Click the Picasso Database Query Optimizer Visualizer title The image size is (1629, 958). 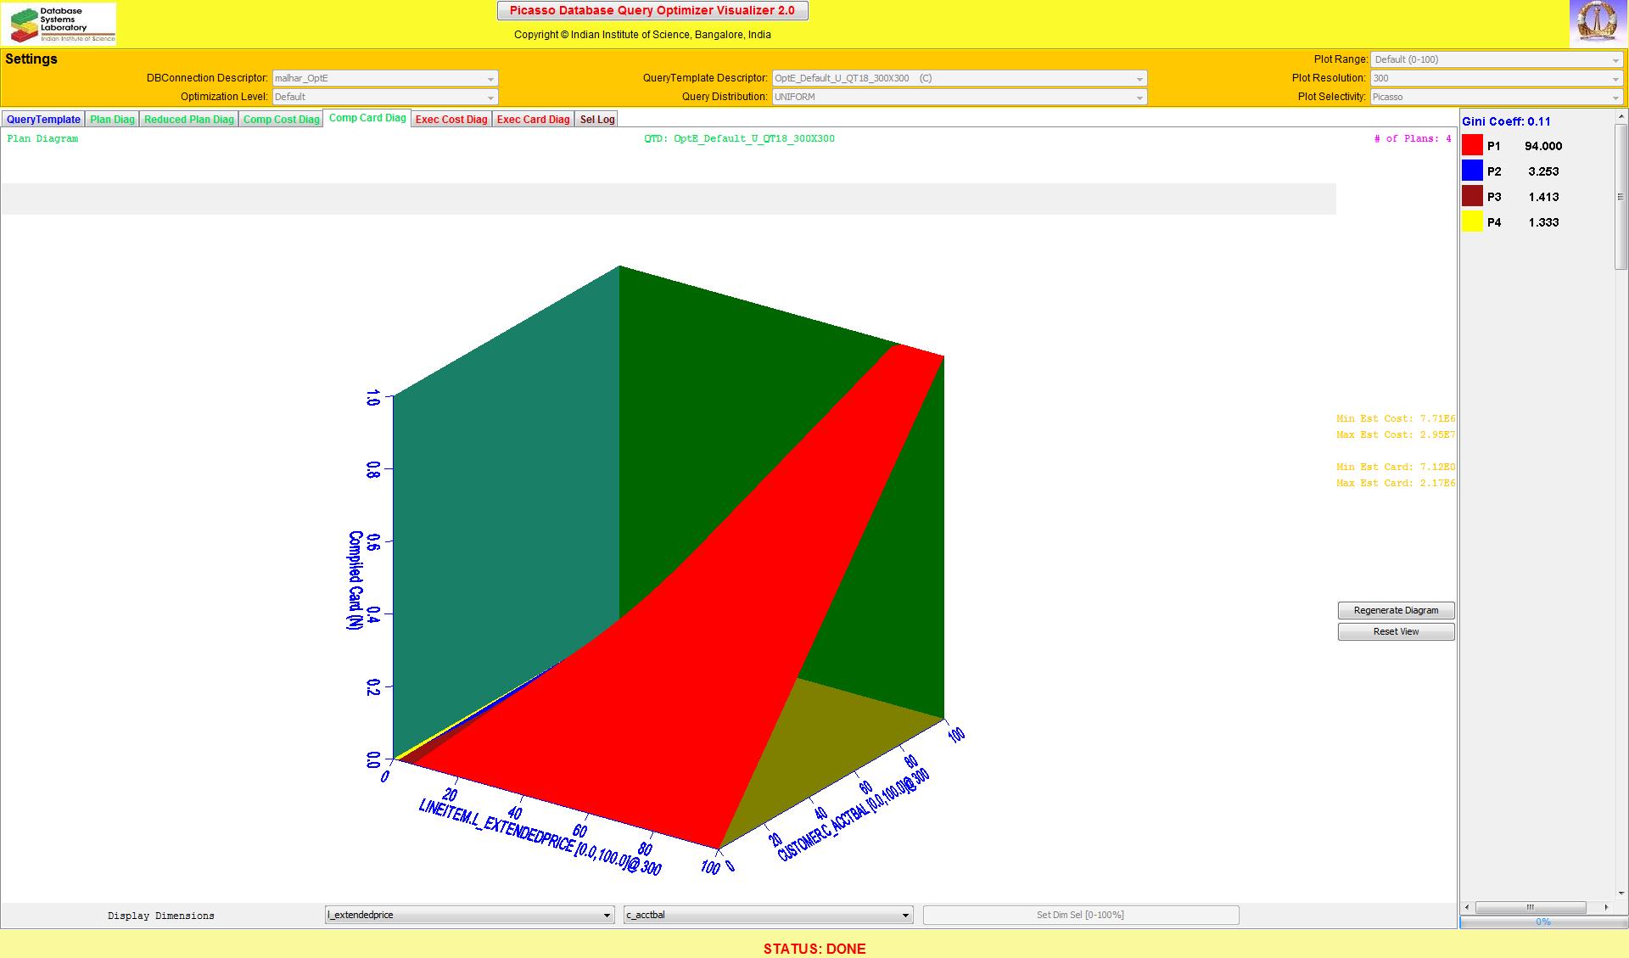pos(652,11)
